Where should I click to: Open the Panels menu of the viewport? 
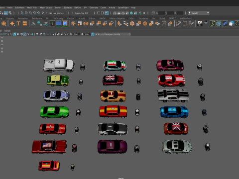coord(7,31)
